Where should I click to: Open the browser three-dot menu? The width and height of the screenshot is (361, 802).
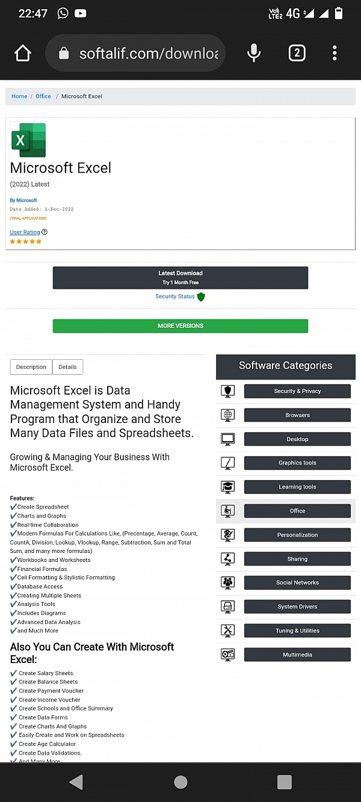click(335, 53)
